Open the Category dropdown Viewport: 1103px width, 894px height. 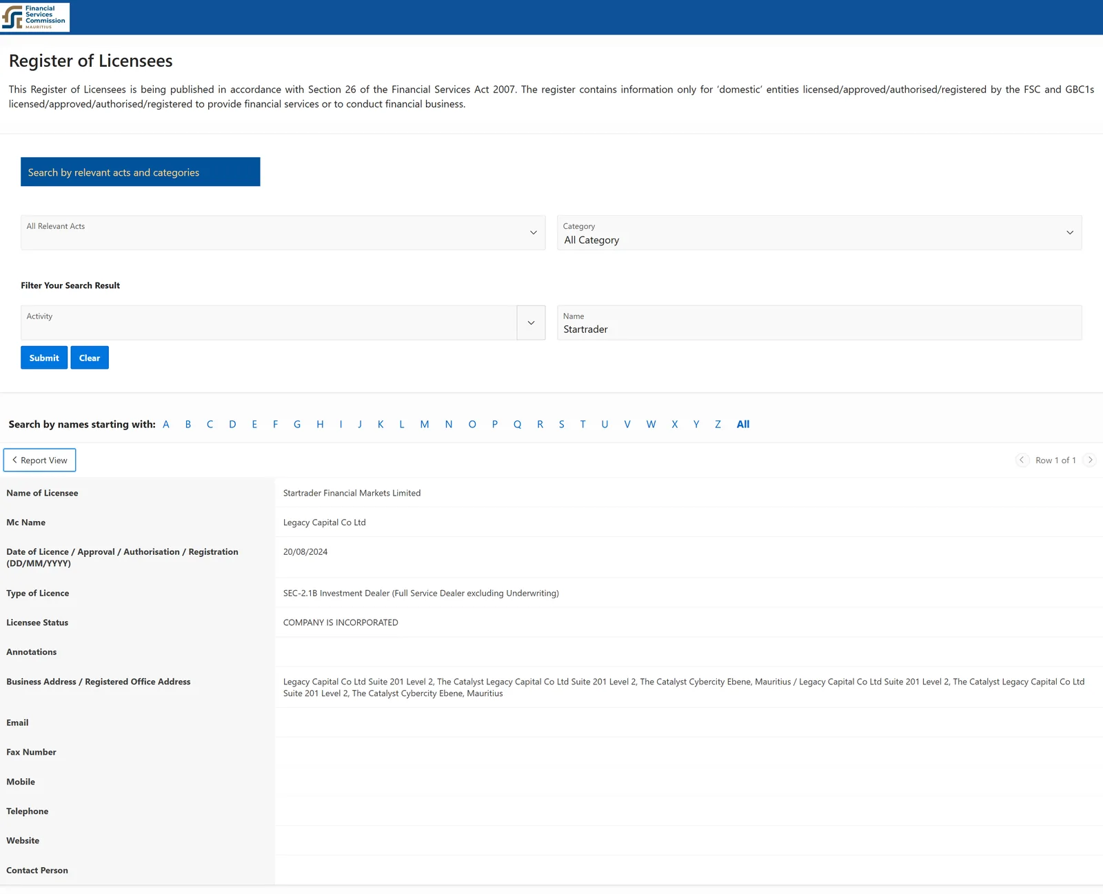[820, 233]
